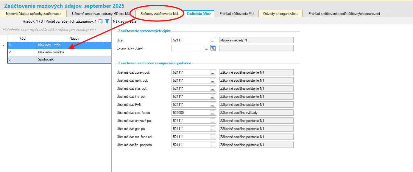Click the grid settings icon beside the filter
The width and height of the screenshot is (413, 172).
point(101,21)
